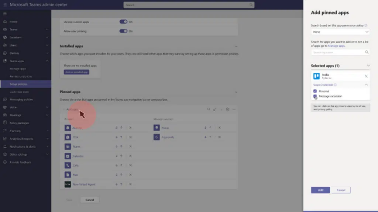
Task: Click Add an installed app button
Action: (76, 72)
